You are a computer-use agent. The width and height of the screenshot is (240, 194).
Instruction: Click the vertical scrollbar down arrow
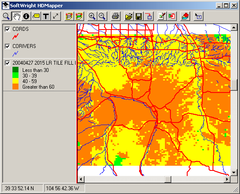(x=234, y=173)
